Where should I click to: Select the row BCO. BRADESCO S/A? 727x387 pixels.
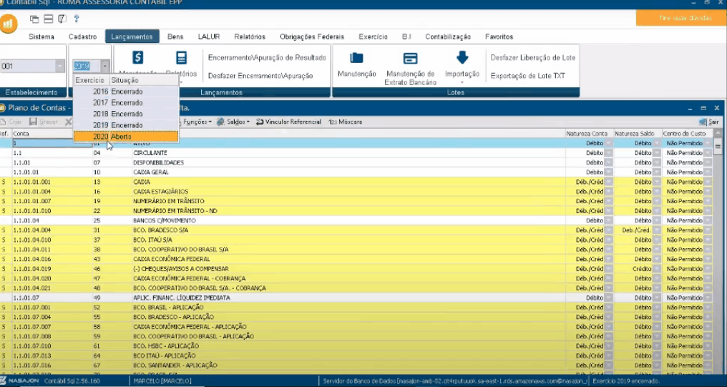point(356,230)
